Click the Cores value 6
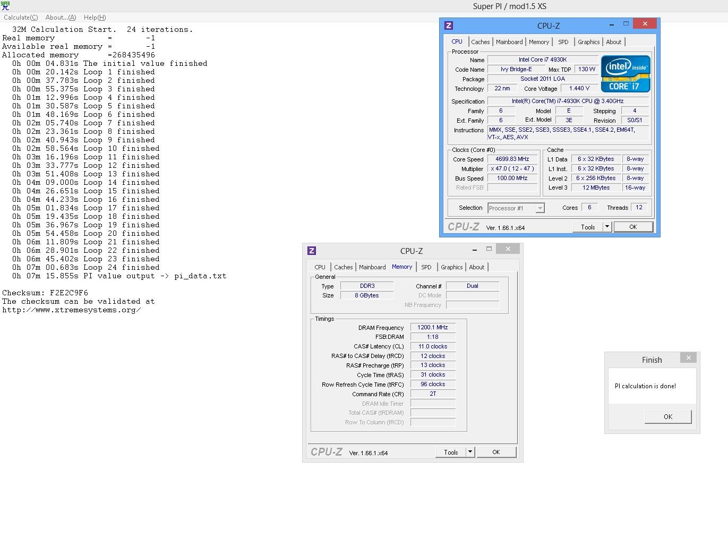The image size is (728, 546). pyautogui.click(x=589, y=207)
